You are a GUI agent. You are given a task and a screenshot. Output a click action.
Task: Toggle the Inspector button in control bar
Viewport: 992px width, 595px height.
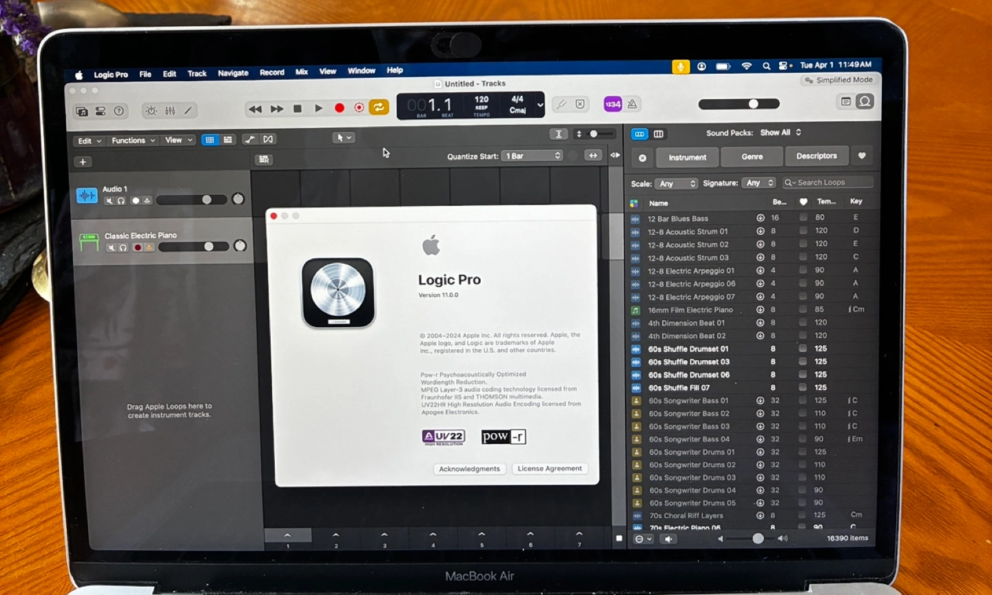[101, 111]
